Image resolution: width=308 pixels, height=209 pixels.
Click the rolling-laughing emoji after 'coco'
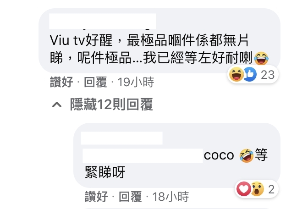[246, 155]
